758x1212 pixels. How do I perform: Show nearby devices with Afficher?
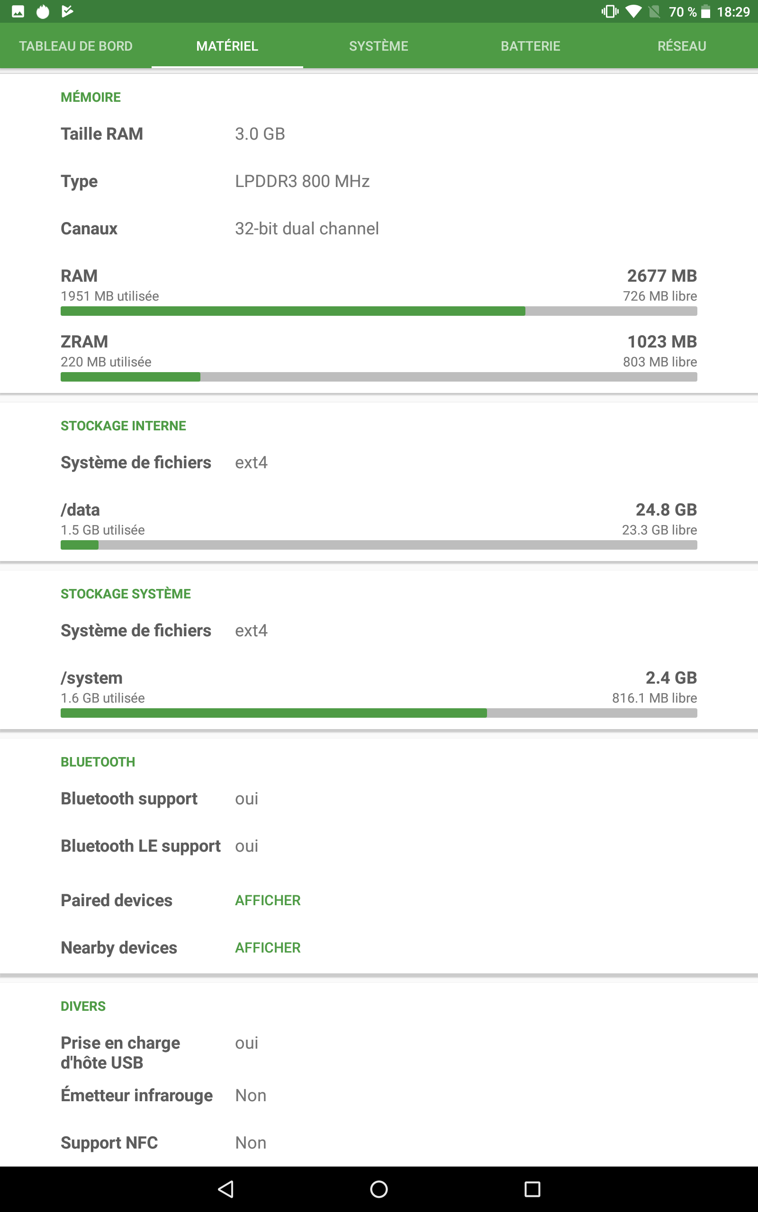[268, 947]
